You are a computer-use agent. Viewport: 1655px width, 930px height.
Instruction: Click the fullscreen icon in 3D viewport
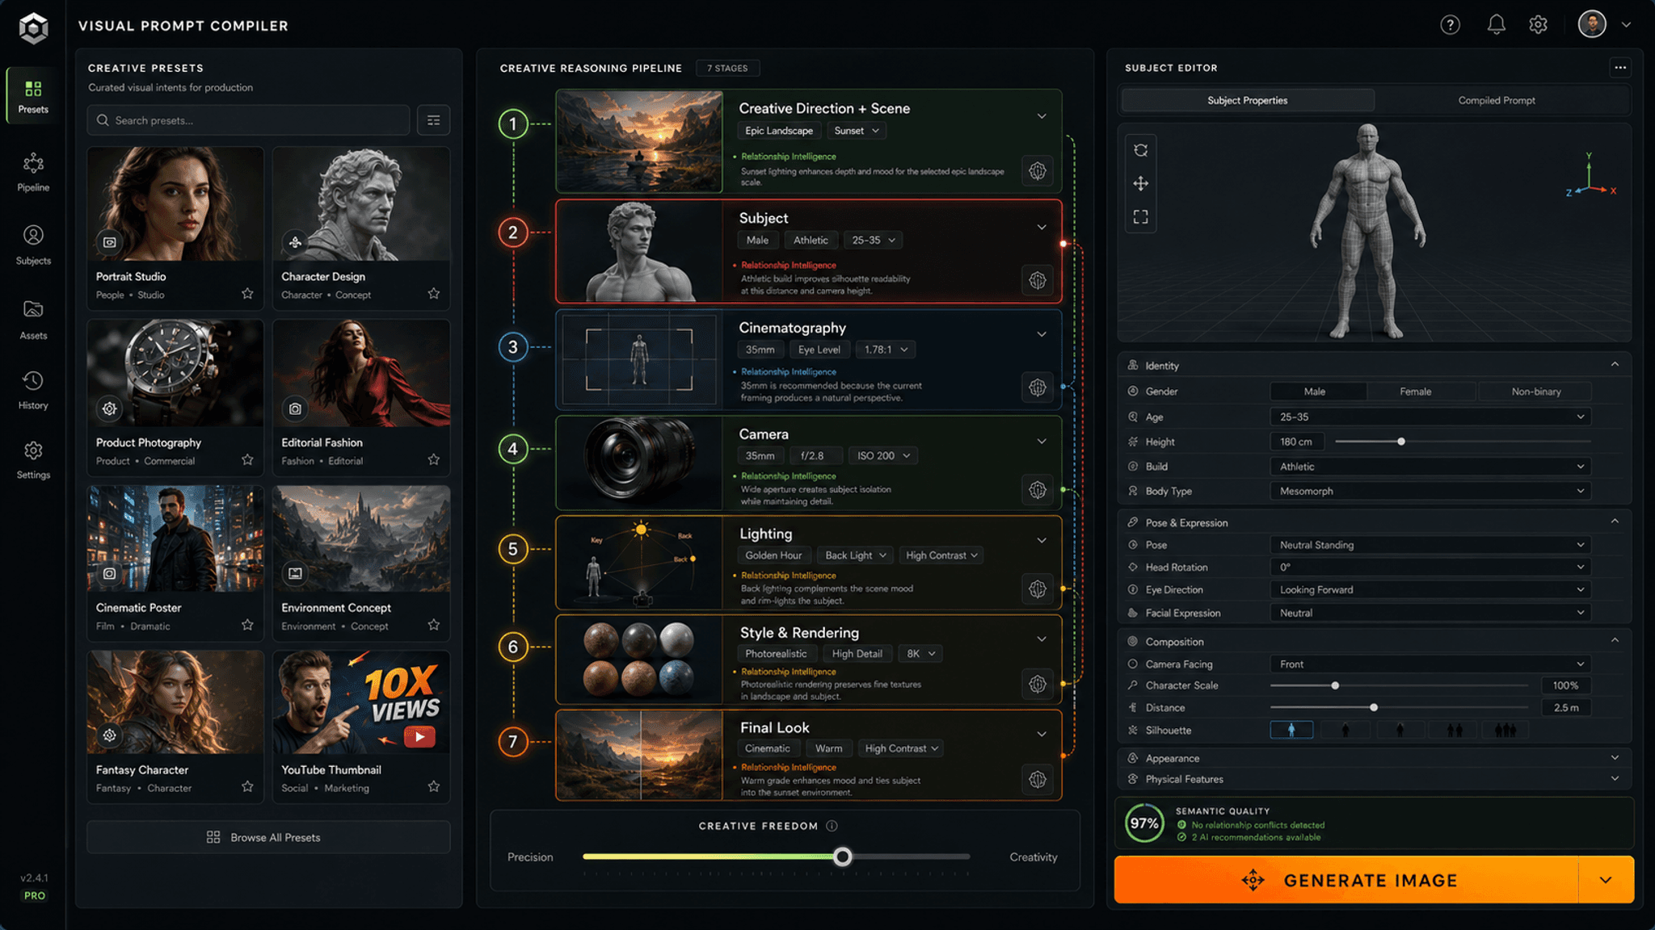1140,217
